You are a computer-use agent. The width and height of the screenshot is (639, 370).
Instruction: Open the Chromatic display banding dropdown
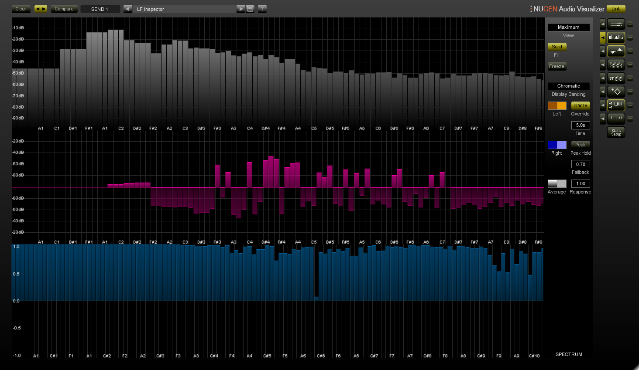[x=568, y=86]
